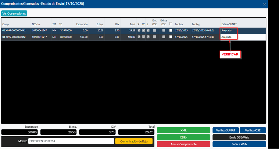Click Verifica SUNAT button
Screen dimensions: 279x149
coord(225,130)
